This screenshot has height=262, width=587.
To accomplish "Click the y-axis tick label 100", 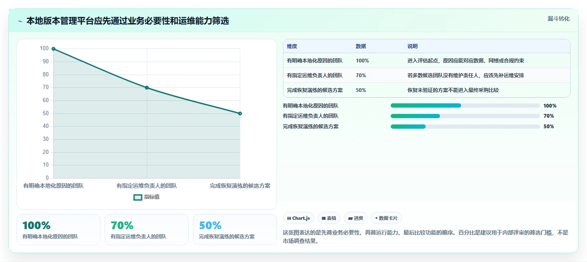I will tap(44, 49).
